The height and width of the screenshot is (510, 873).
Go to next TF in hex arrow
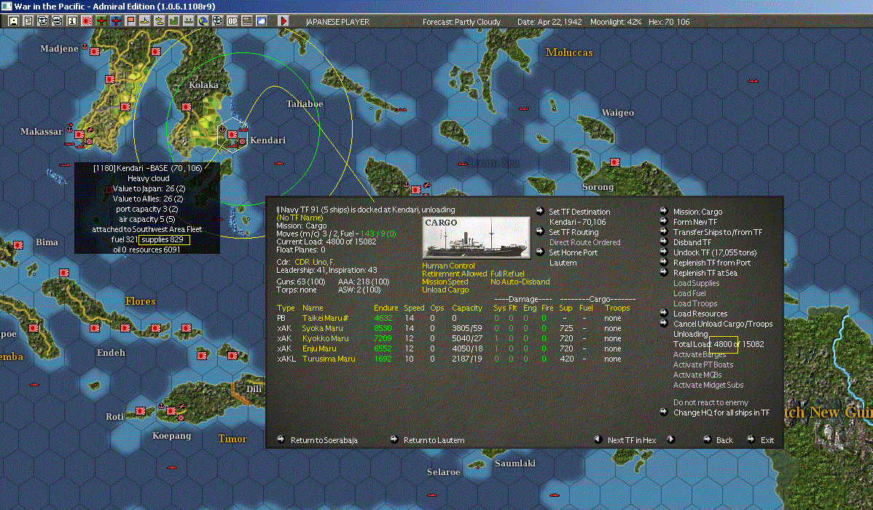(671, 439)
